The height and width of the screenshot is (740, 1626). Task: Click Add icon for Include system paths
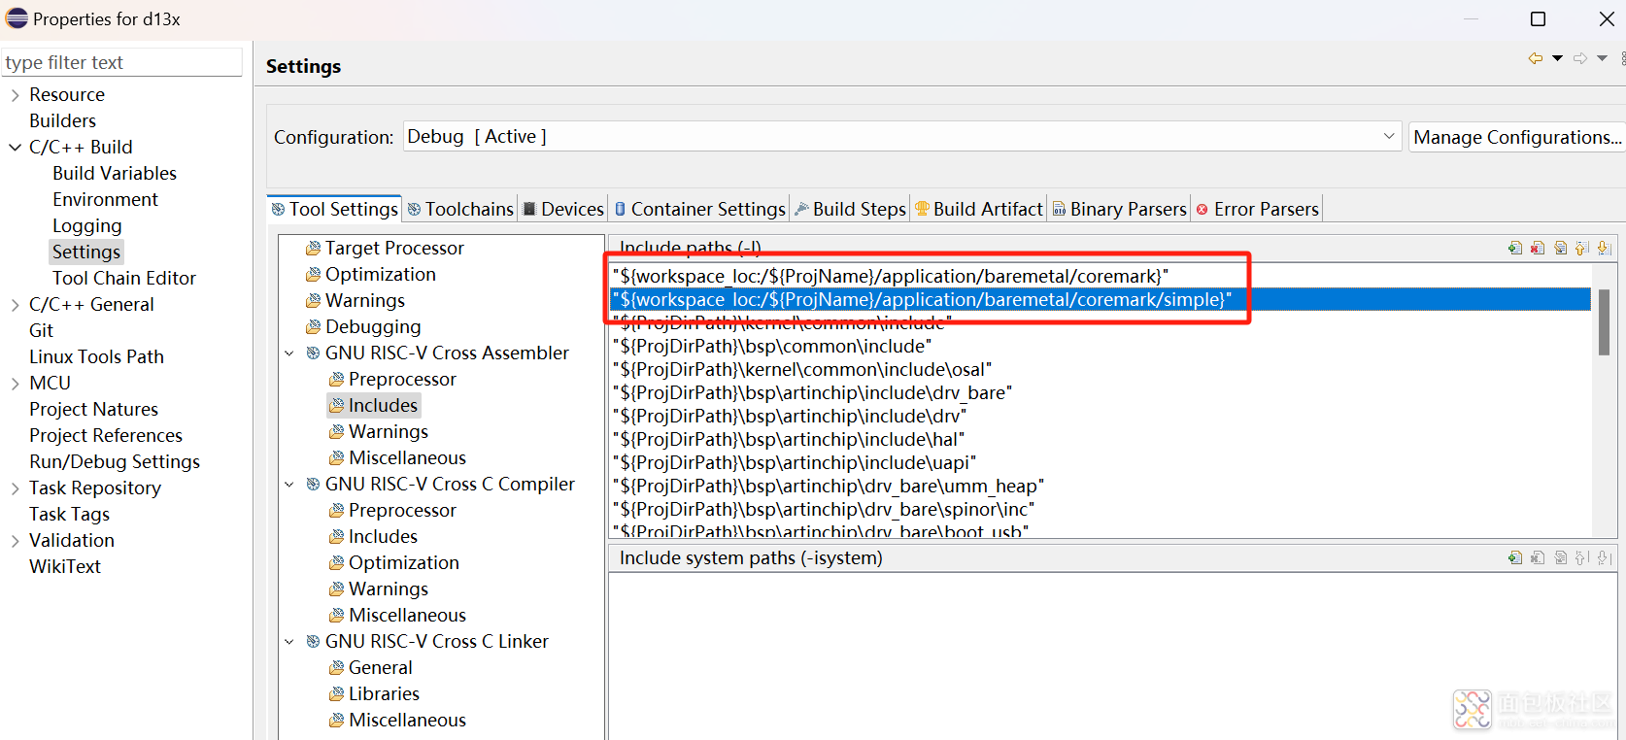[x=1515, y=557]
